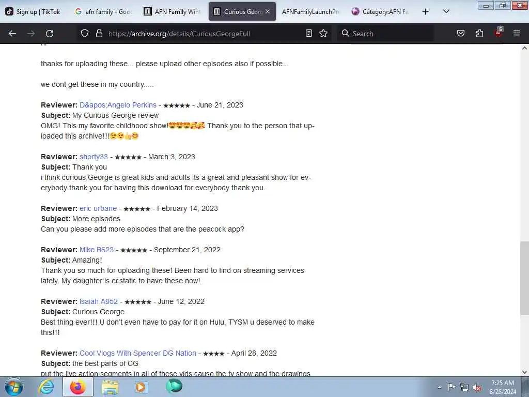The width and height of the screenshot is (529, 397).
Task: Open tracking protection shield icon
Action: click(x=85, y=34)
